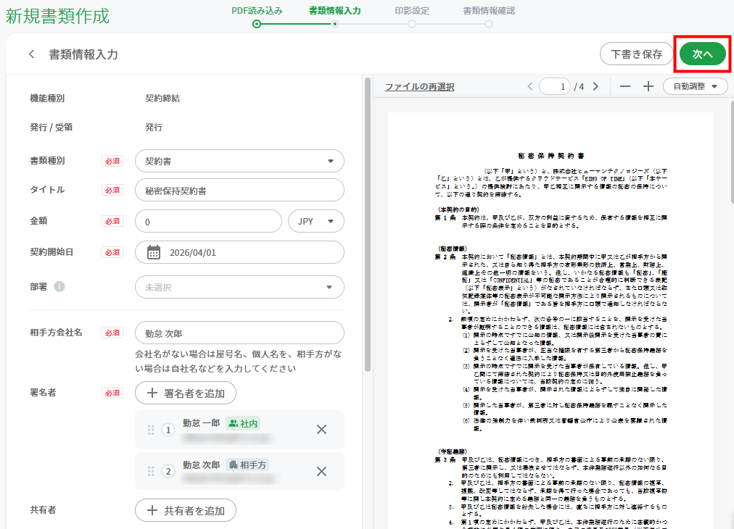
Task: Open the JPY currency dropdown
Action: [316, 221]
